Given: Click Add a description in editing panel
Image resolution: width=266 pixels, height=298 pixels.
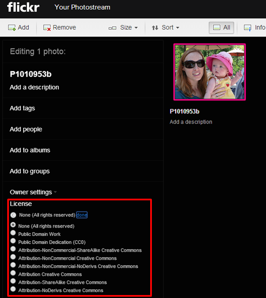Looking at the screenshot, I should pos(34,87).
